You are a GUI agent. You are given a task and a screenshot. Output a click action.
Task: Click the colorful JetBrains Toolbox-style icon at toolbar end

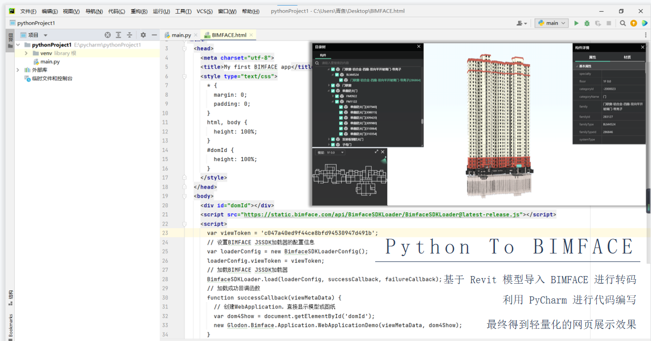click(645, 23)
